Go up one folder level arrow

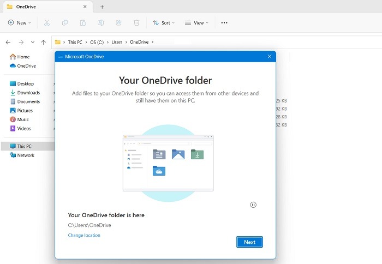[x=44, y=43]
